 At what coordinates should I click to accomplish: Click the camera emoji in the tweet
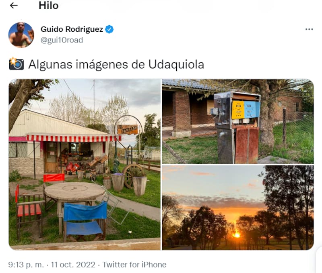point(17,64)
